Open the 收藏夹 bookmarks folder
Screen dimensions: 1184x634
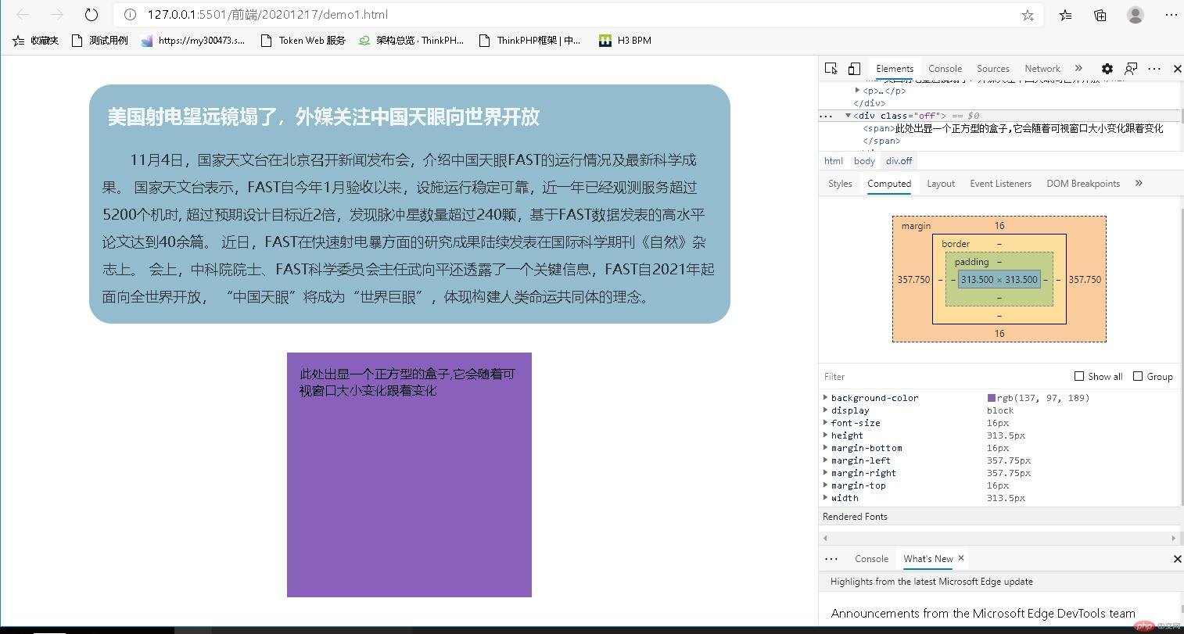(x=35, y=41)
